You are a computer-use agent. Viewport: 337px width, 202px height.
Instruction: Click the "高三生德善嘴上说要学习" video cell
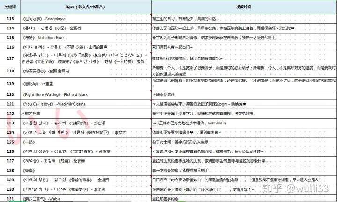point(244,114)
